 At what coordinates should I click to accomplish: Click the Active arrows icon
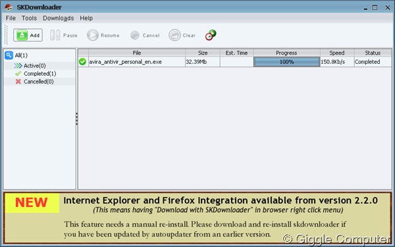point(18,66)
